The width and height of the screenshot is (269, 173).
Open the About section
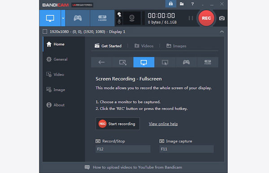(64, 105)
